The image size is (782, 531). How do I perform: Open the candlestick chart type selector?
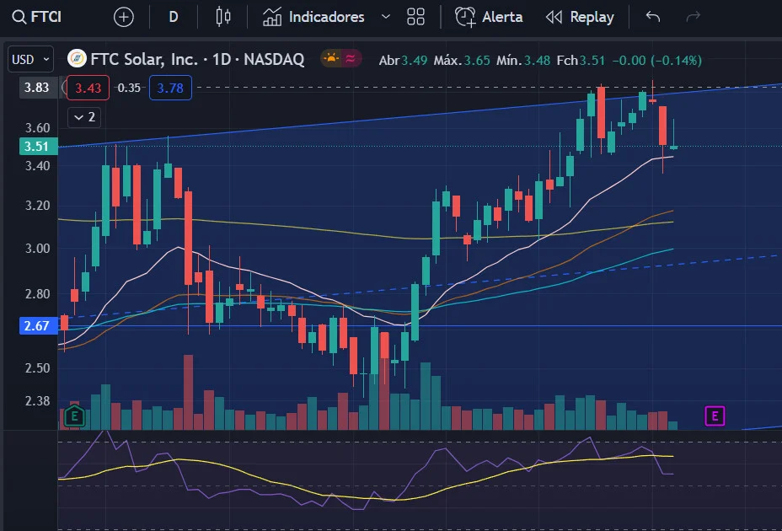(x=223, y=17)
